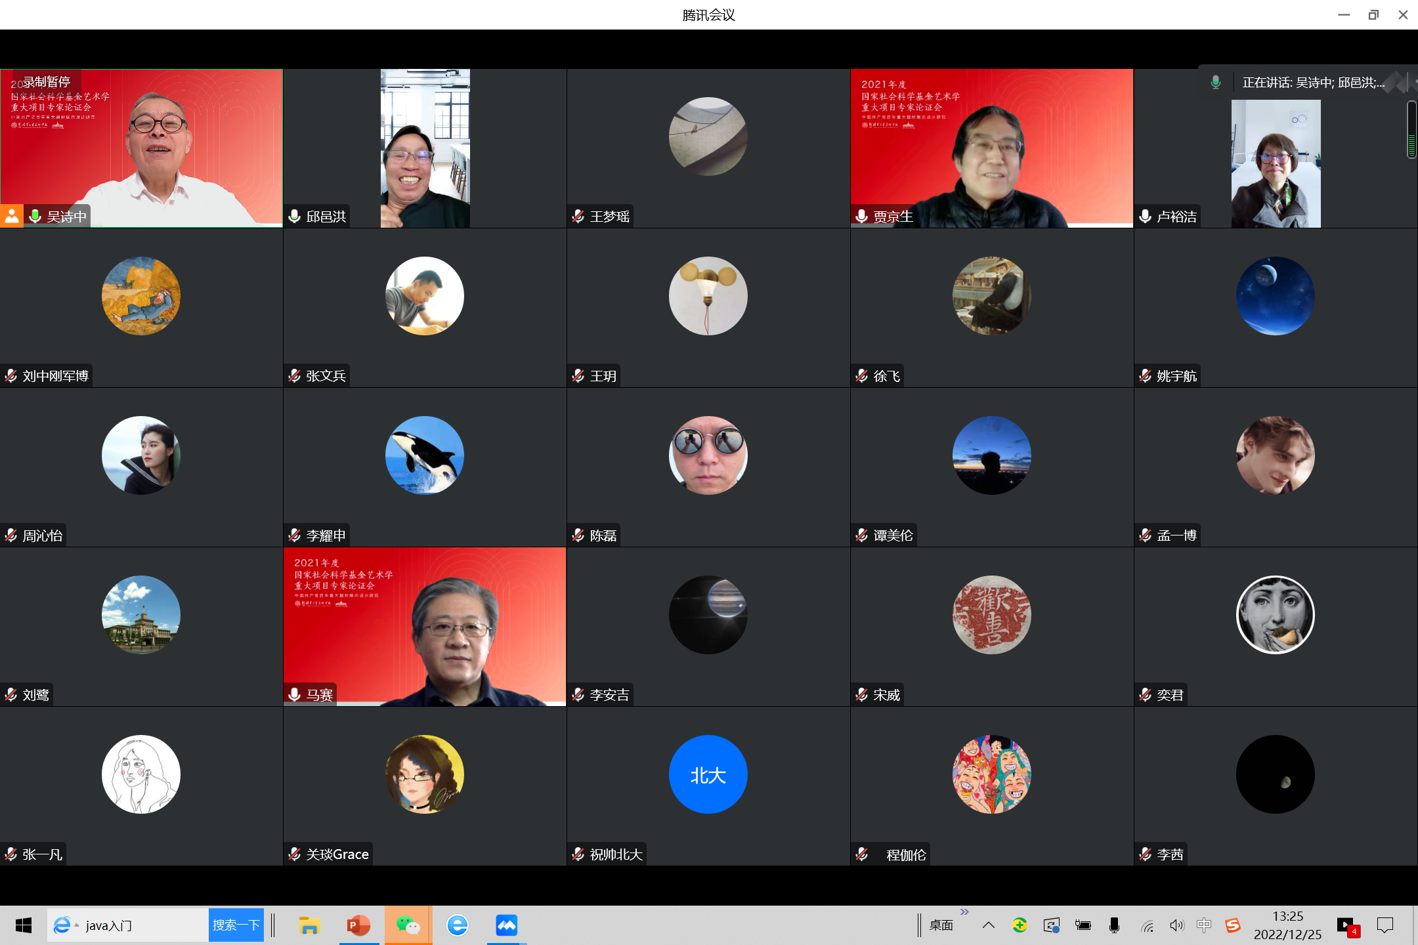Expand the 正在讲话 speaker list banner
The image size is (1418, 945).
click(1313, 83)
